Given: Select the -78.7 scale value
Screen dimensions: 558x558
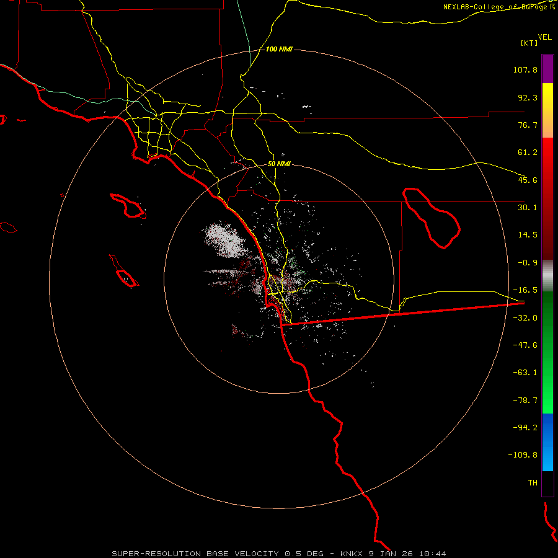Looking at the screenshot, I should (525, 401).
